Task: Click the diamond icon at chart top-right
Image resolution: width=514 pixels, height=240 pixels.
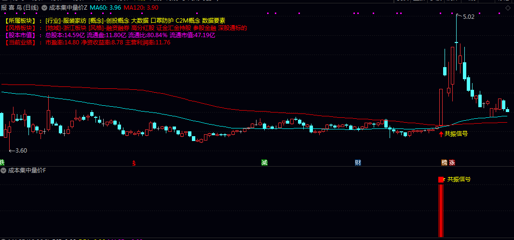Action: tap(508, 8)
